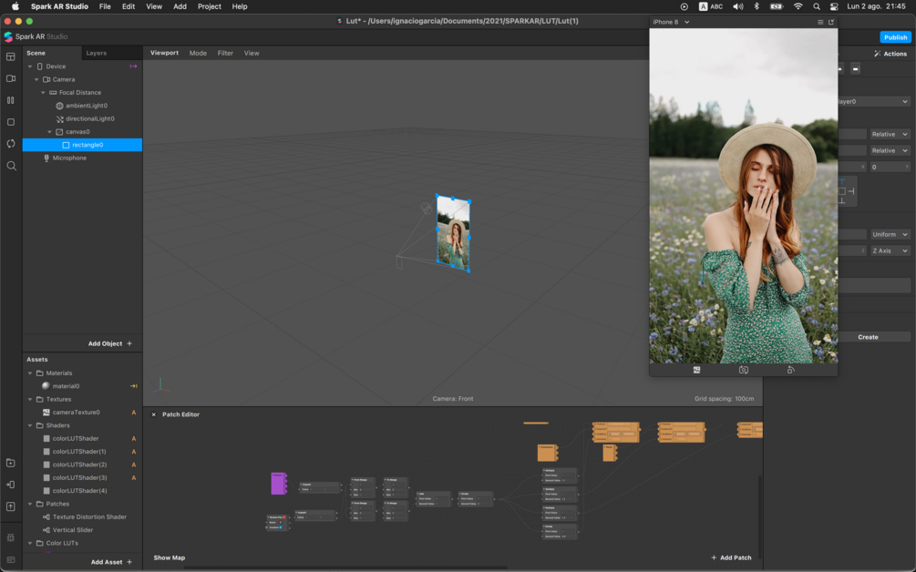Close the Patch Editor with the X

pyautogui.click(x=154, y=414)
